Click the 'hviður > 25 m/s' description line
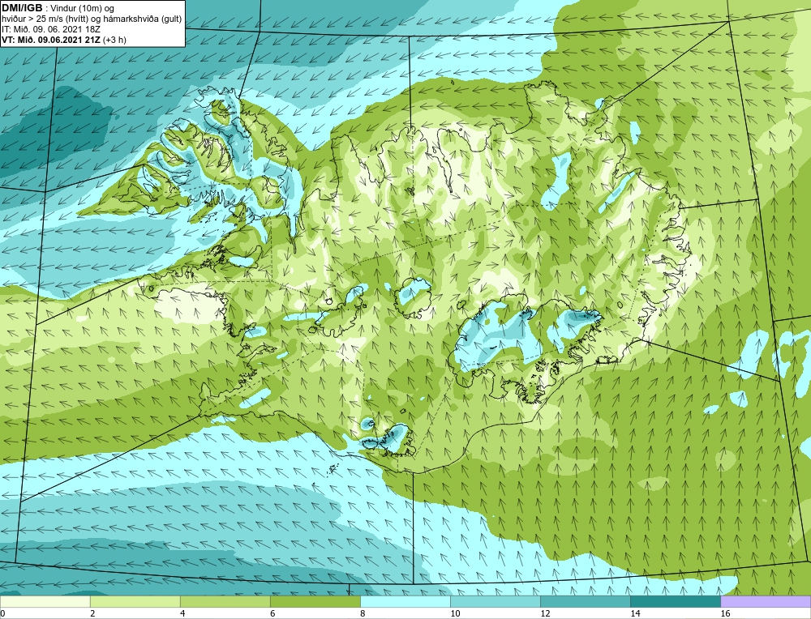This screenshot has height=619, width=811. (x=91, y=19)
